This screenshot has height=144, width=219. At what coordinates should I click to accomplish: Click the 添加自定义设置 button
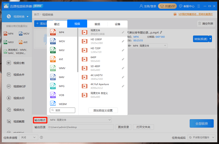pos(103,110)
